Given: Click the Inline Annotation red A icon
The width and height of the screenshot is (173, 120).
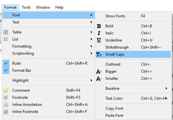Looking at the screenshot, I should (6, 105).
